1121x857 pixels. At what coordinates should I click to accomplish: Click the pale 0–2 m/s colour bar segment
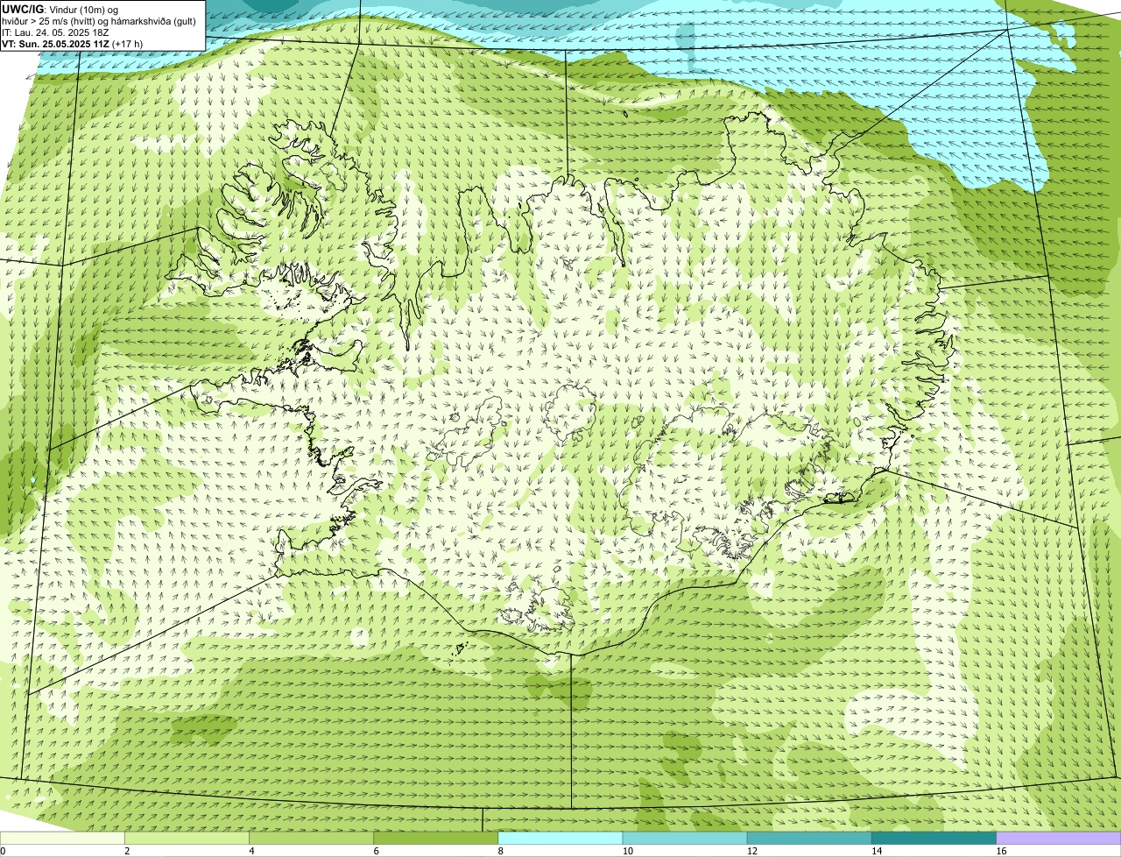click(x=62, y=839)
